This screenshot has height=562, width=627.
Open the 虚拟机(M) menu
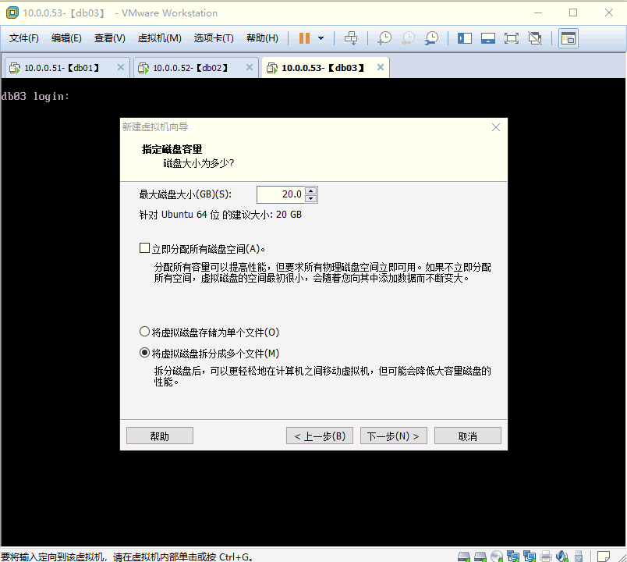tap(159, 37)
